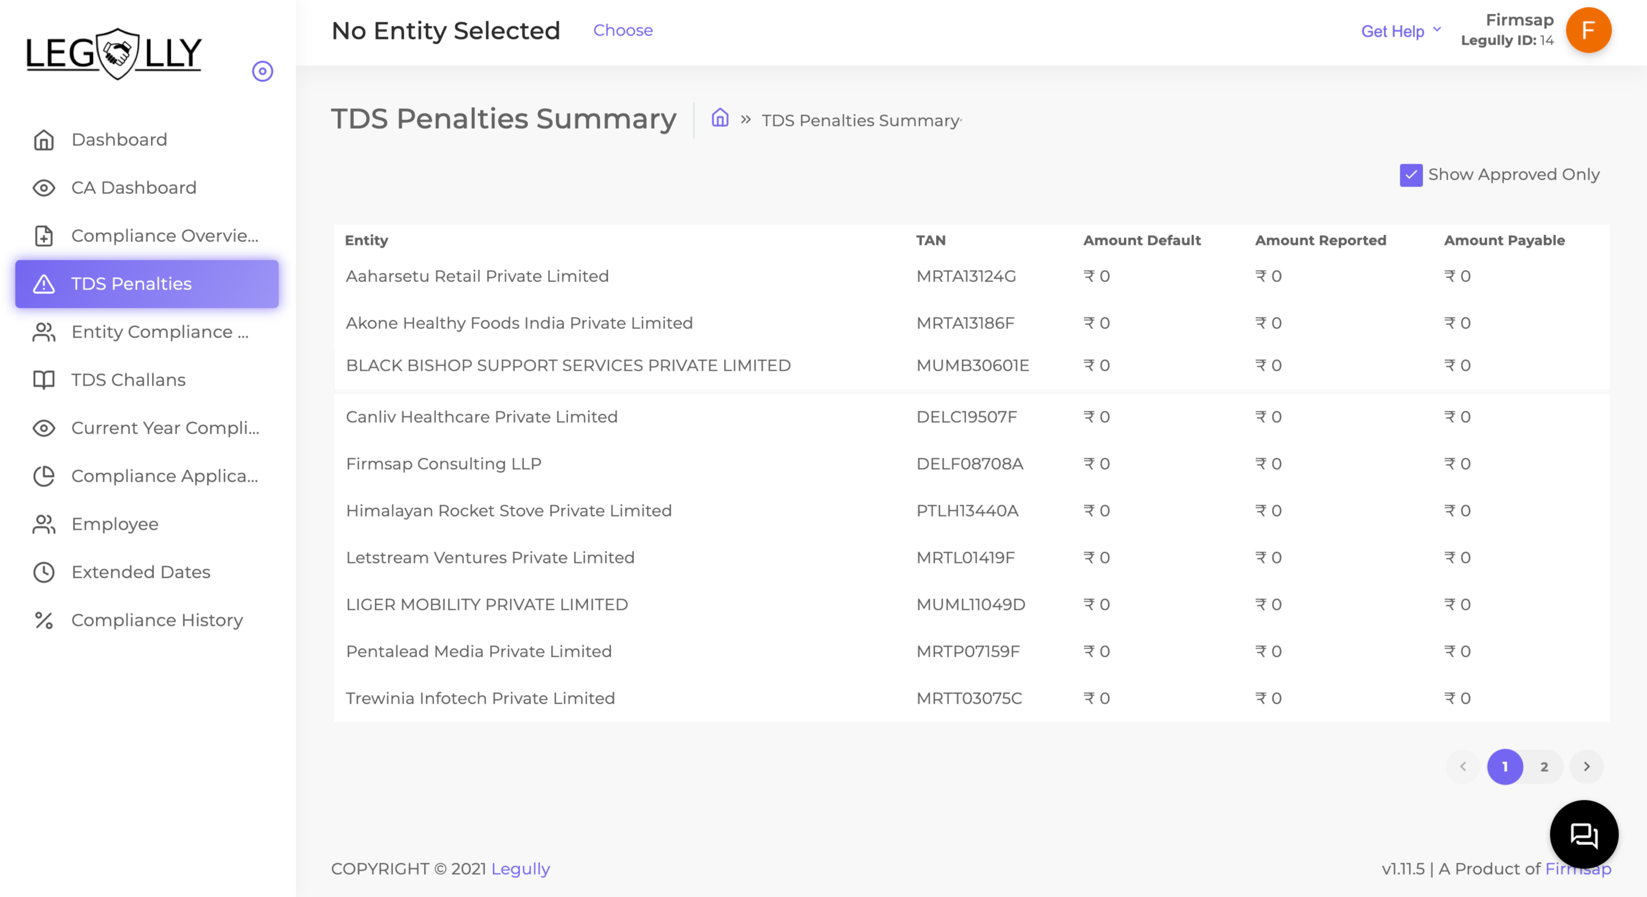Click the Legully logo
1647x897 pixels.
click(114, 54)
